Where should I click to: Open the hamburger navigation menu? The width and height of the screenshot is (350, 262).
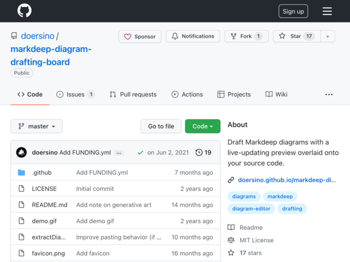[327, 11]
